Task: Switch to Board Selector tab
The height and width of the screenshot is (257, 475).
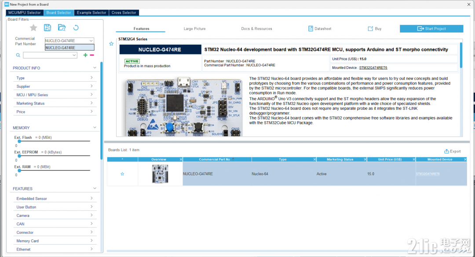Action: click(58, 13)
